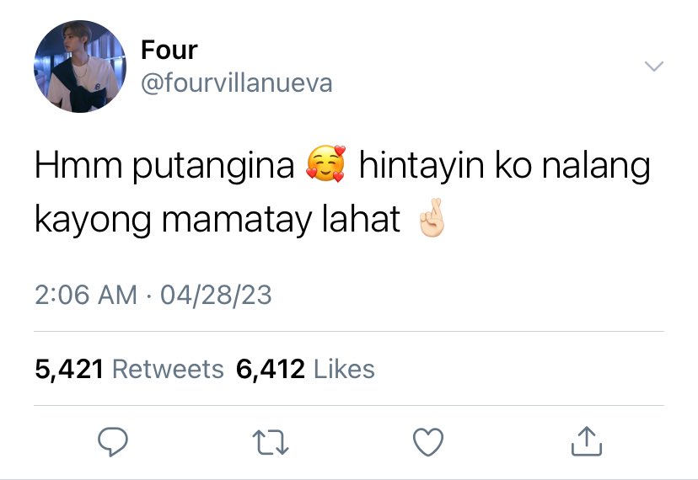Click the retweet count 5,421
This screenshot has height=480, width=698.
coord(69,370)
